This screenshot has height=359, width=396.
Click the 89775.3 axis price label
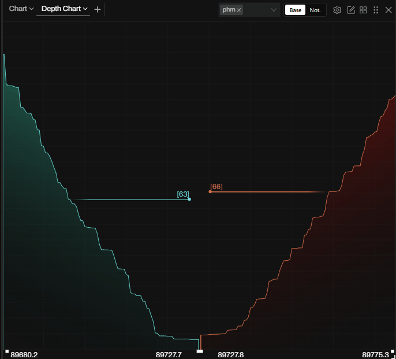point(376,355)
